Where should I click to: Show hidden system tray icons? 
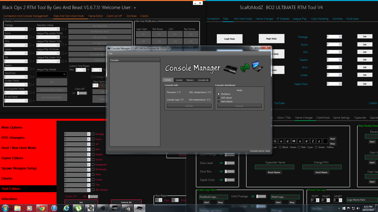(x=339, y=208)
